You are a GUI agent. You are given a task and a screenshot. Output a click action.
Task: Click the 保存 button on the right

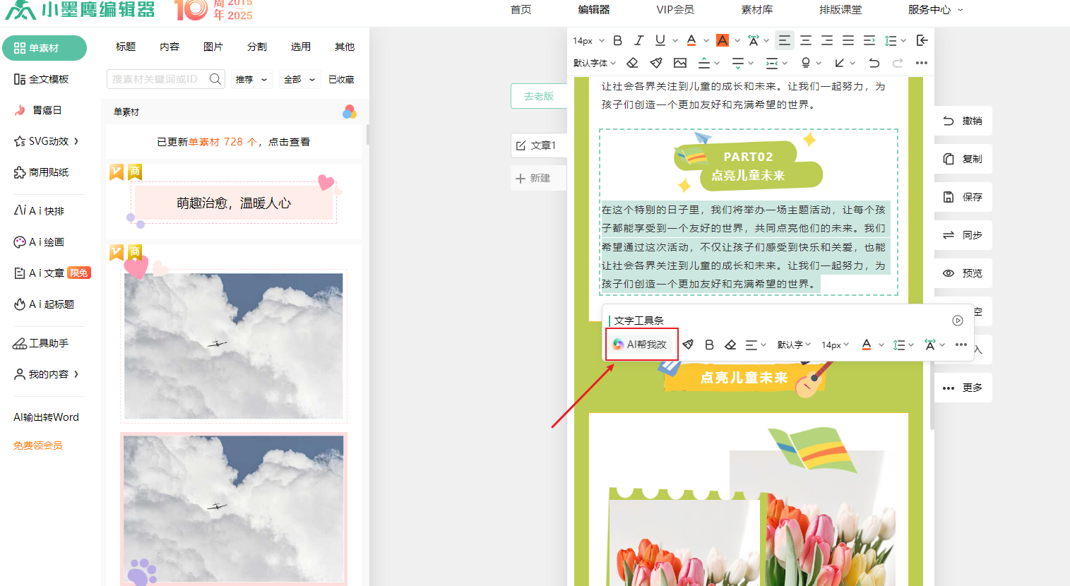tap(963, 197)
